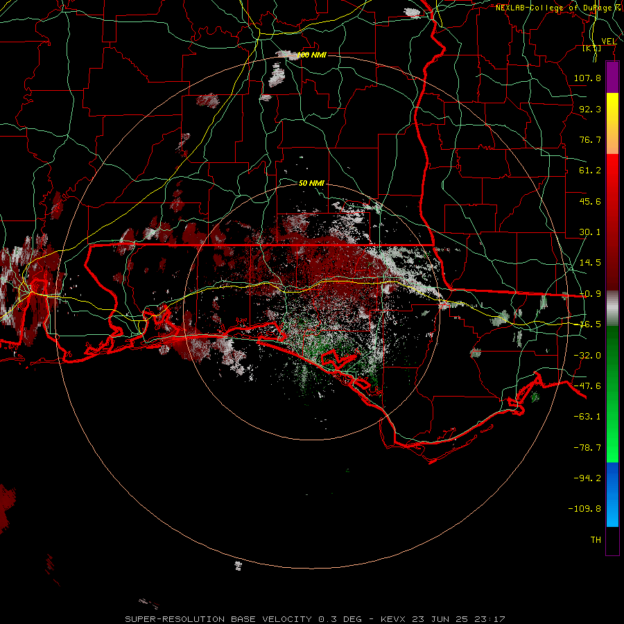
Task: Click the -63.1 legend value
Action: [x=587, y=417]
